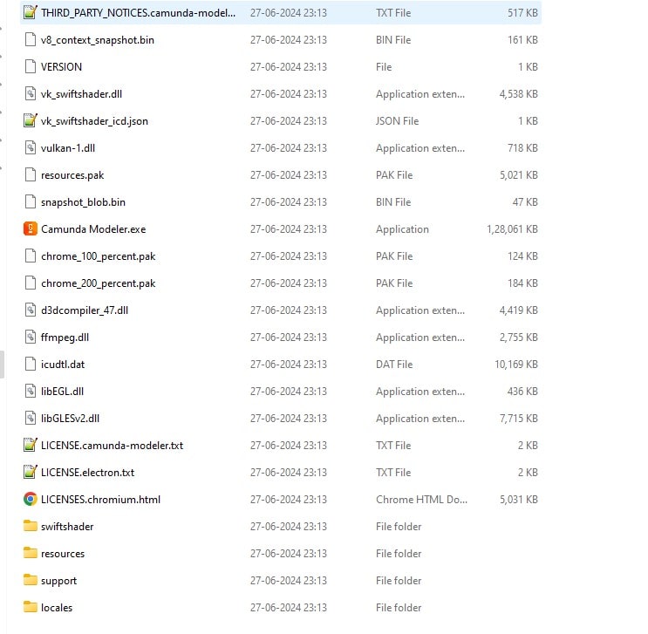Click the Chrome icon beside LICENSES.chromium.html
This screenshot has width=648, height=634.
pos(31,500)
